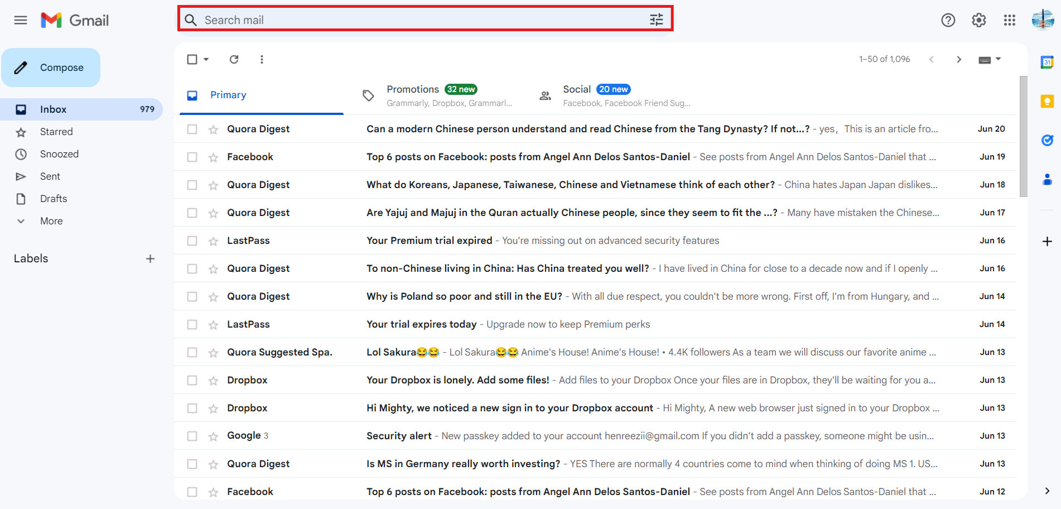Show search options filter icon
The image size is (1061, 509).
(x=657, y=20)
